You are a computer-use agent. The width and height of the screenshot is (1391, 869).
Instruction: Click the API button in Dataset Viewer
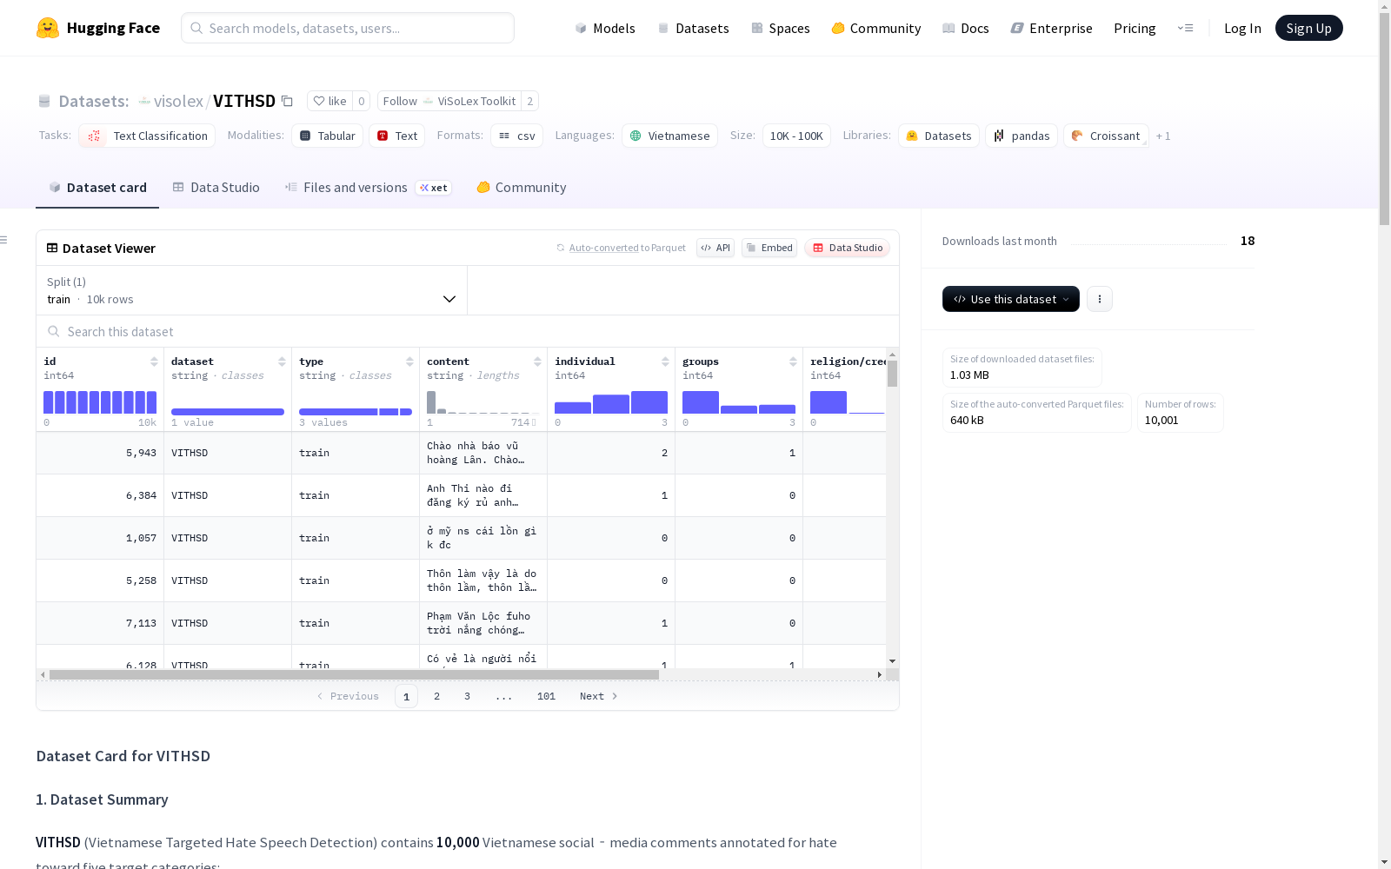[715, 248]
